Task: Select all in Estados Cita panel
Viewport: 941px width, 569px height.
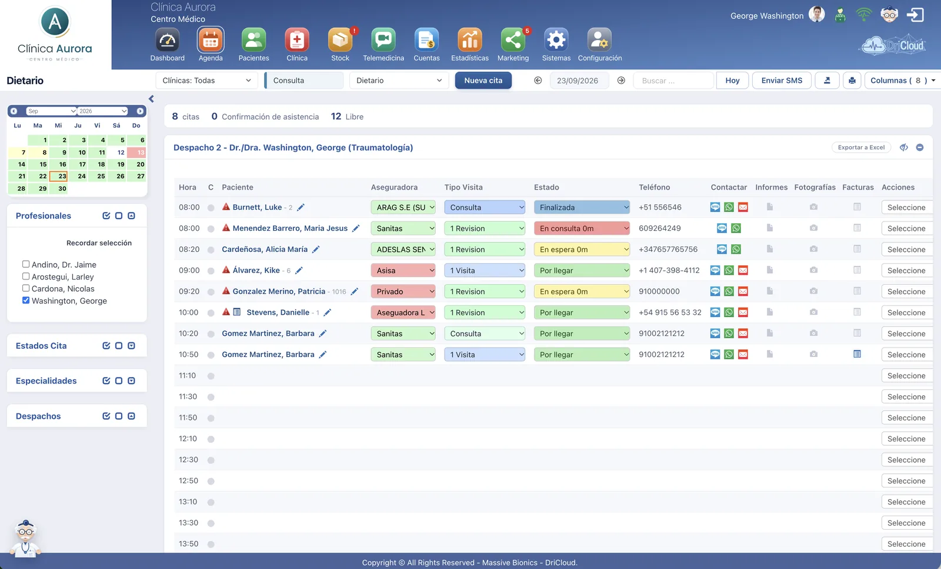Action: point(106,346)
